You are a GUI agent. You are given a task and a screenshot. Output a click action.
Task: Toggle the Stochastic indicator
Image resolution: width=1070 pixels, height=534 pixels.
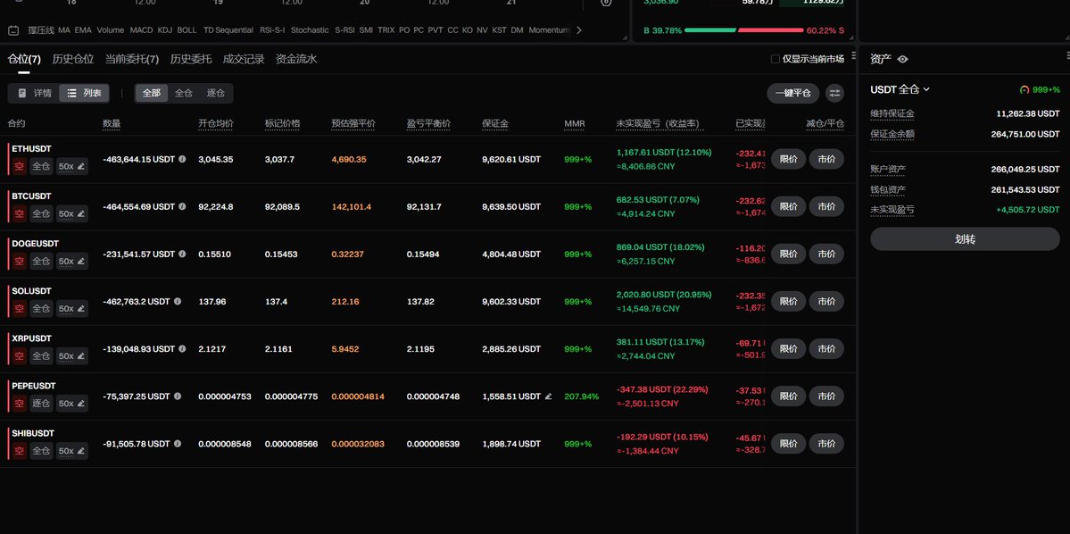(310, 30)
